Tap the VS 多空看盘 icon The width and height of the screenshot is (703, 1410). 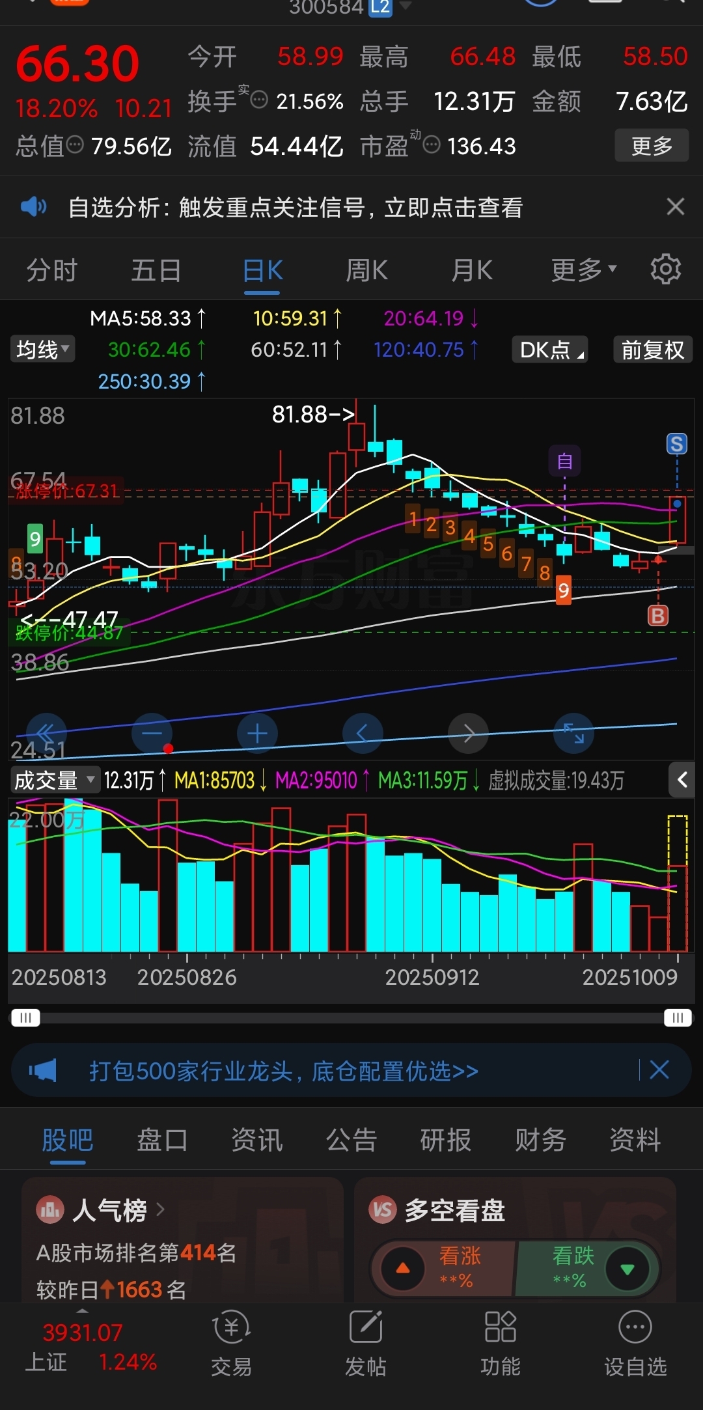[383, 1210]
